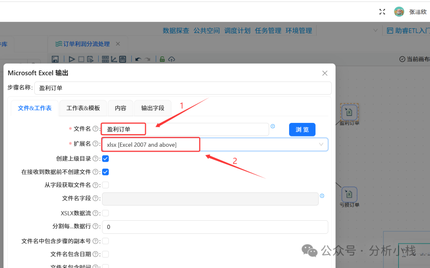Viewport: 430px width, 268px height.
Task: Click the help icon next to 从字段获取文件名
Action: 96,185
